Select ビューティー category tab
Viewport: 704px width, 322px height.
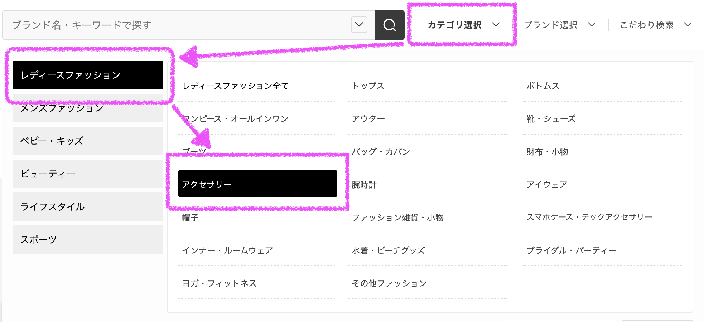tap(88, 174)
